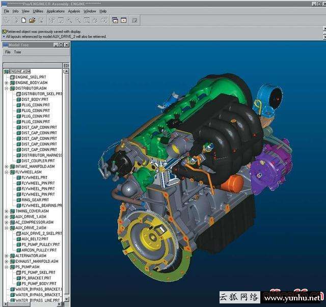The width and height of the screenshot is (326, 307).
Task: Select DISTRIBUTOR_HARNESS part row
Action: (42, 155)
